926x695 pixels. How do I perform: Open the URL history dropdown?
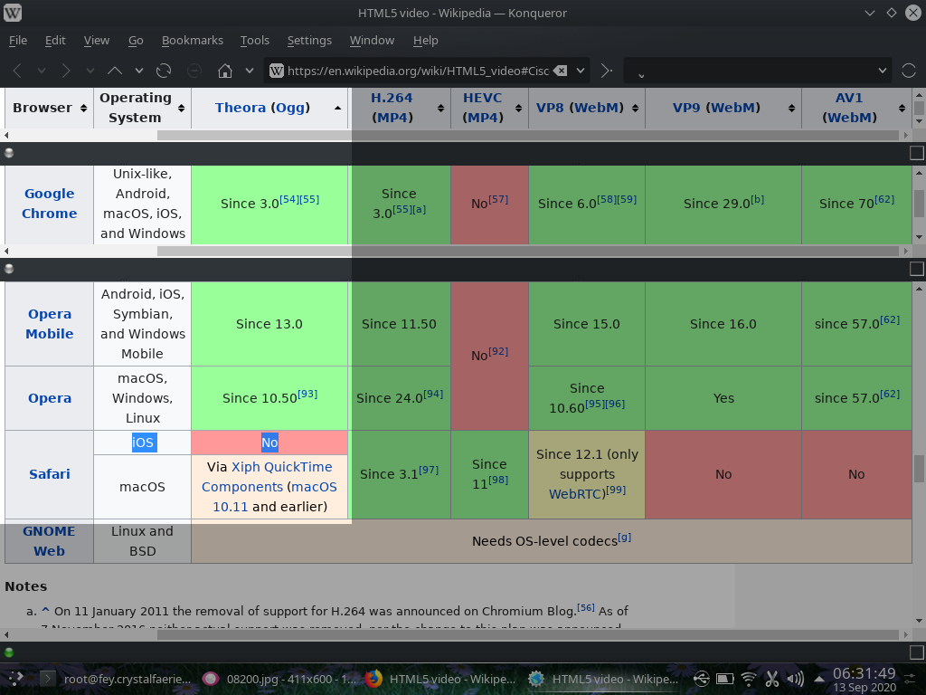tap(581, 71)
